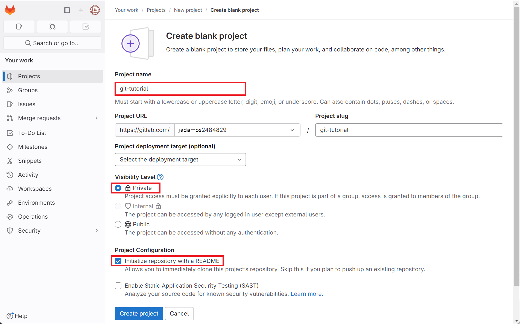This screenshot has height=324, width=520.
Task: Click the magnifier in Search or go to
Action: pos(28,43)
